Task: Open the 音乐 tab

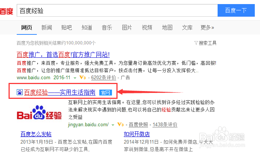Action: point(107,27)
